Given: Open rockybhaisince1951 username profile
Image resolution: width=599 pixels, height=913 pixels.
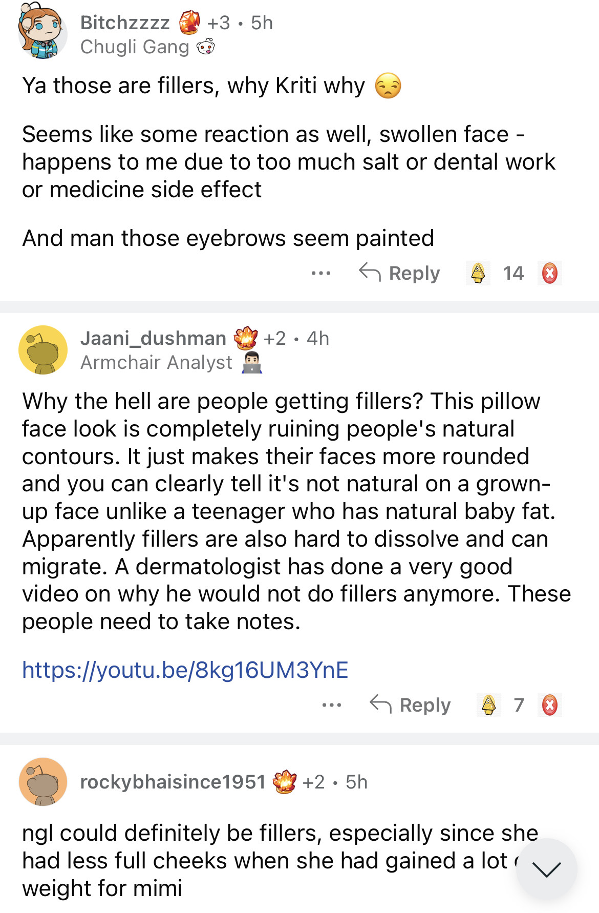Looking at the screenshot, I should pyautogui.click(x=173, y=782).
